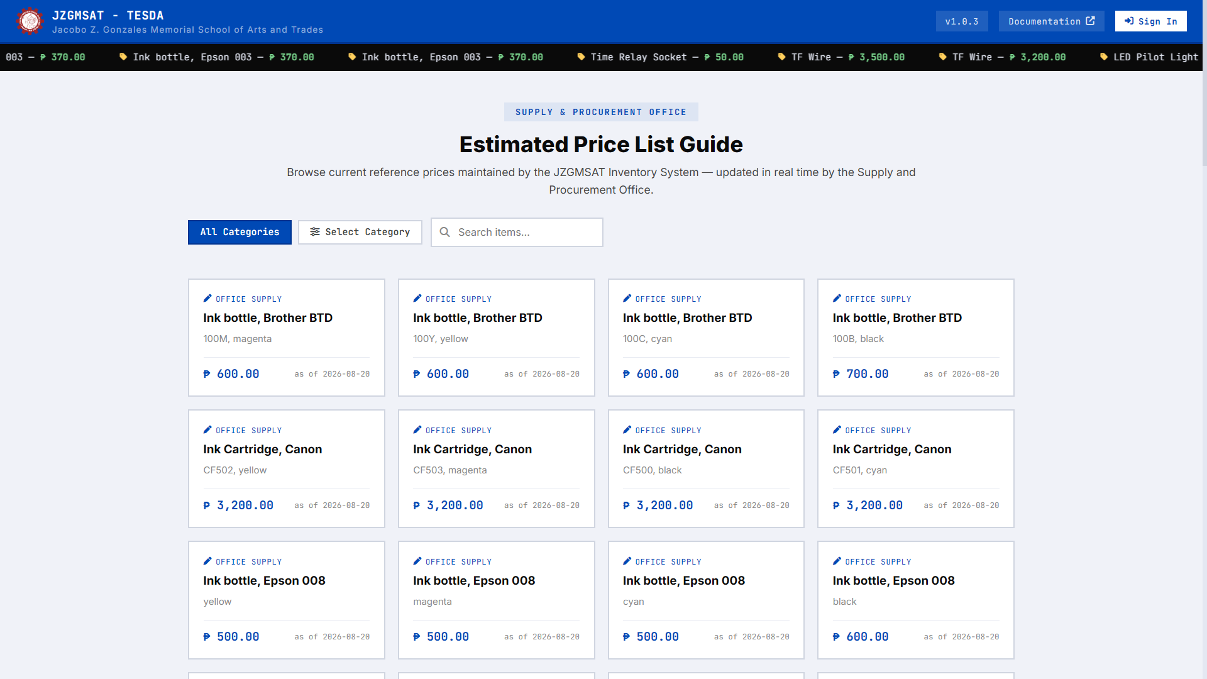Click the JZGMSAT school seal logo
The height and width of the screenshot is (679, 1207).
coord(30,21)
